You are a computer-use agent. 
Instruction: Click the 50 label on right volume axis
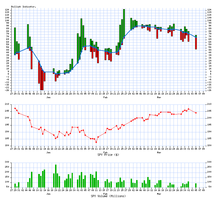[209, 187]
